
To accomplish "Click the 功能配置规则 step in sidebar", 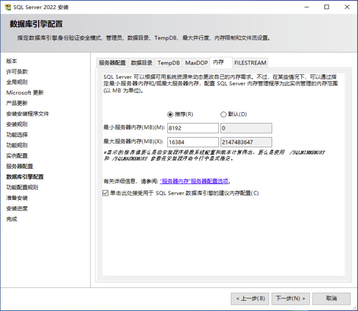I will click(x=22, y=187).
